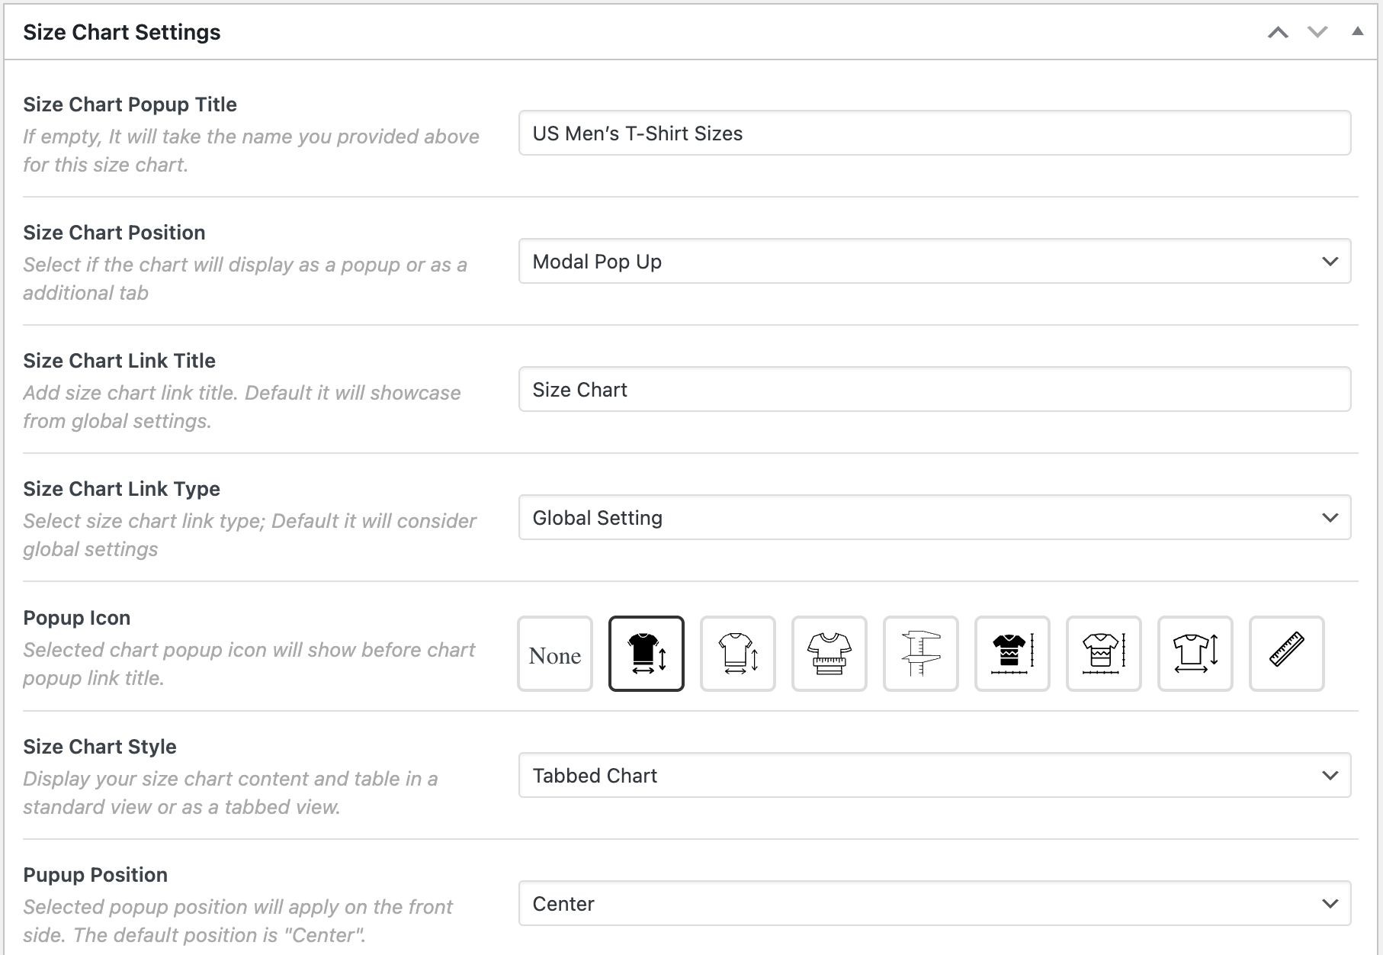The height and width of the screenshot is (955, 1383).
Task: Open the Size Chart Link Type dropdown
Action: click(934, 518)
